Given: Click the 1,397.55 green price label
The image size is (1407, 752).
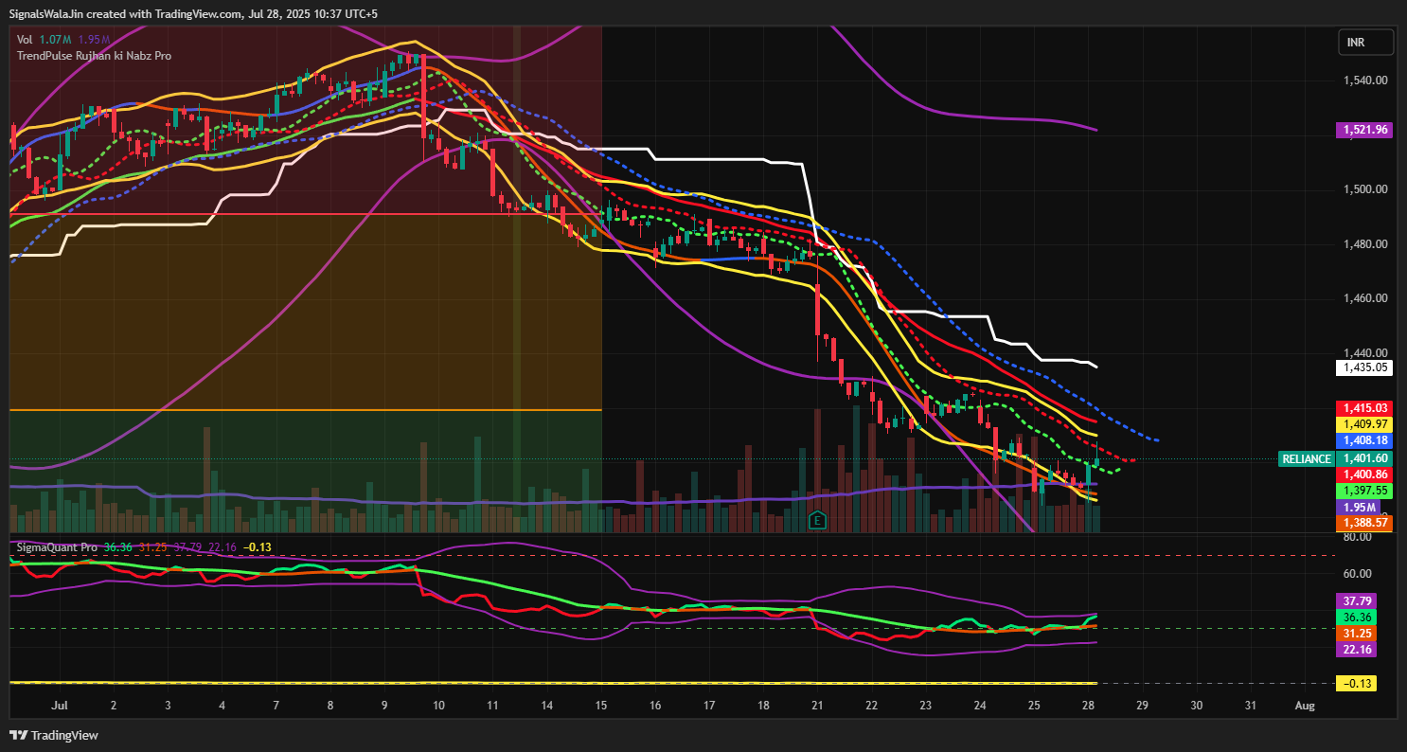Looking at the screenshot, I should 1363,491.
